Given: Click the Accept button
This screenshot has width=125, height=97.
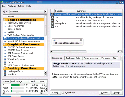Looking at the screenshot, I should 117,93.
